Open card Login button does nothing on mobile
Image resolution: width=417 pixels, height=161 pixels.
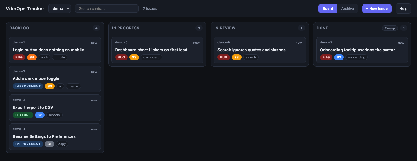(55, 50)
